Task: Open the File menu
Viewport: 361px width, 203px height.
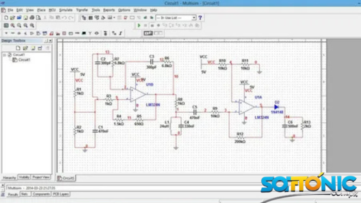Action: coord(10,10)
